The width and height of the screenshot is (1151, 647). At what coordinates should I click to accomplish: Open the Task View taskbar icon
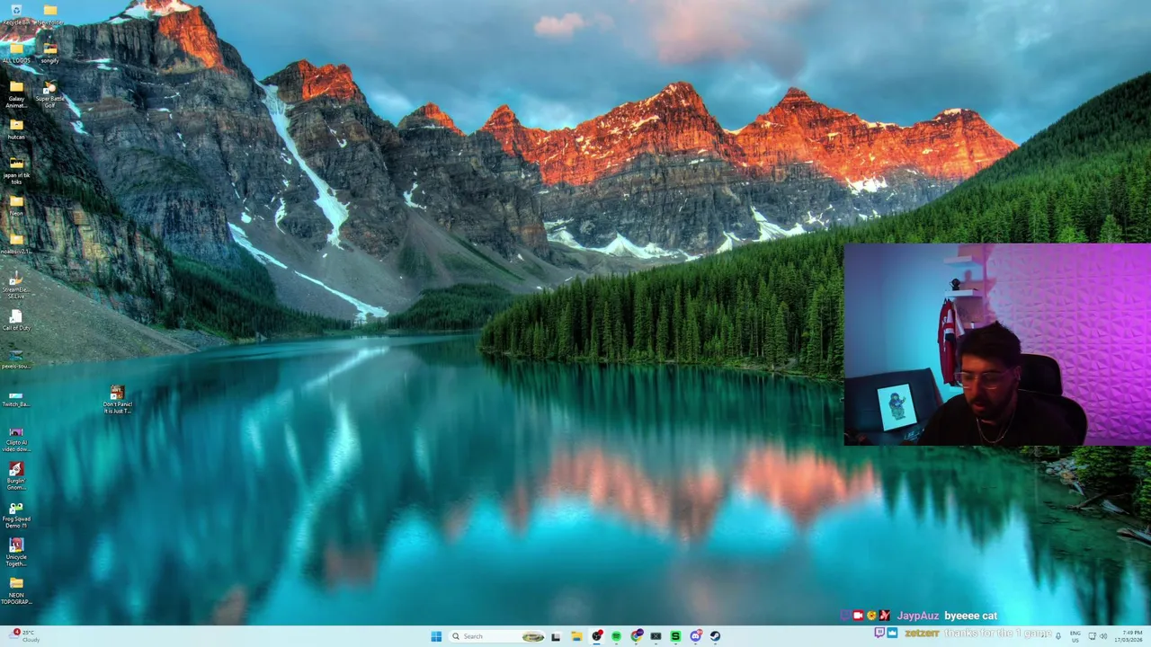[x=556, y=636]
